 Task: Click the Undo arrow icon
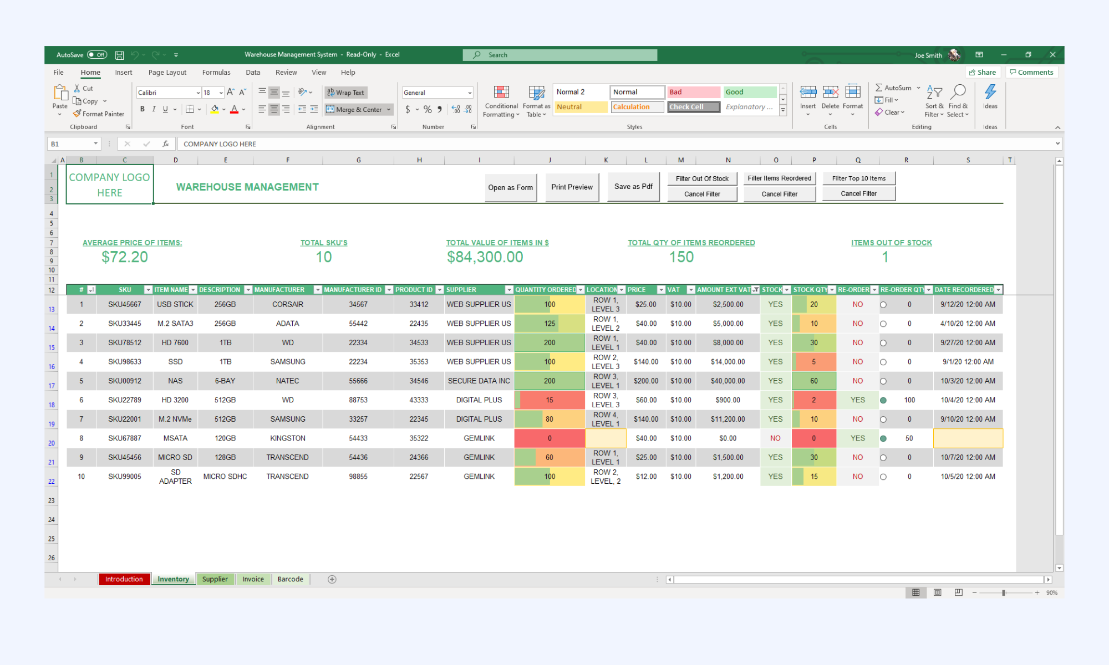(x=135, y=55)
